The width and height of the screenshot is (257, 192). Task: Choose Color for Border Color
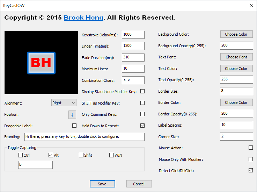click(236, 102)
